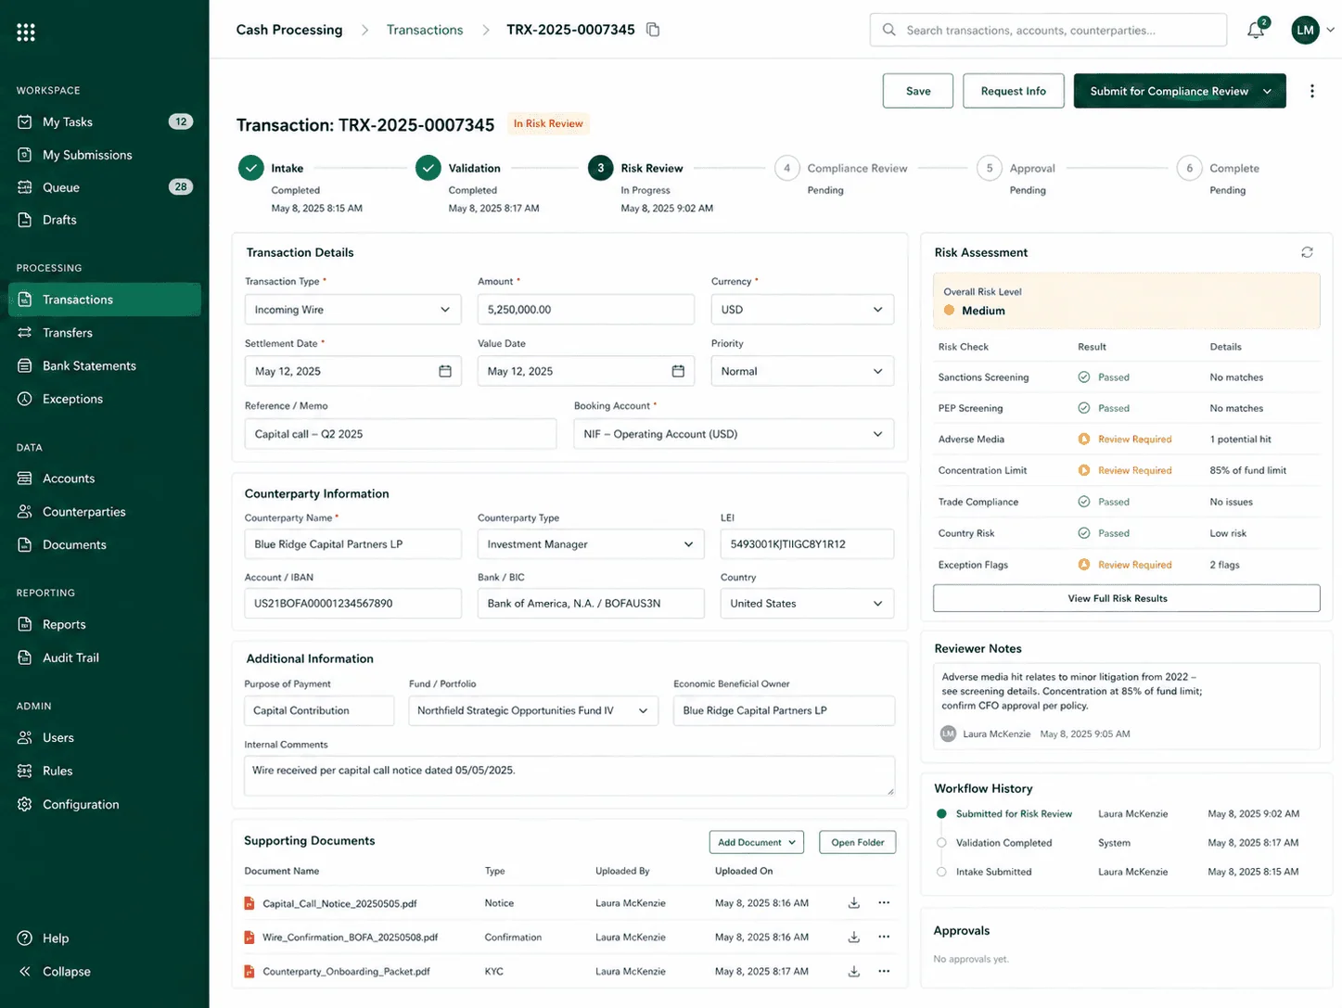Open the three-dot more actions menu
This screenshot has height=1008, width=1342.
pos(1311,91)
